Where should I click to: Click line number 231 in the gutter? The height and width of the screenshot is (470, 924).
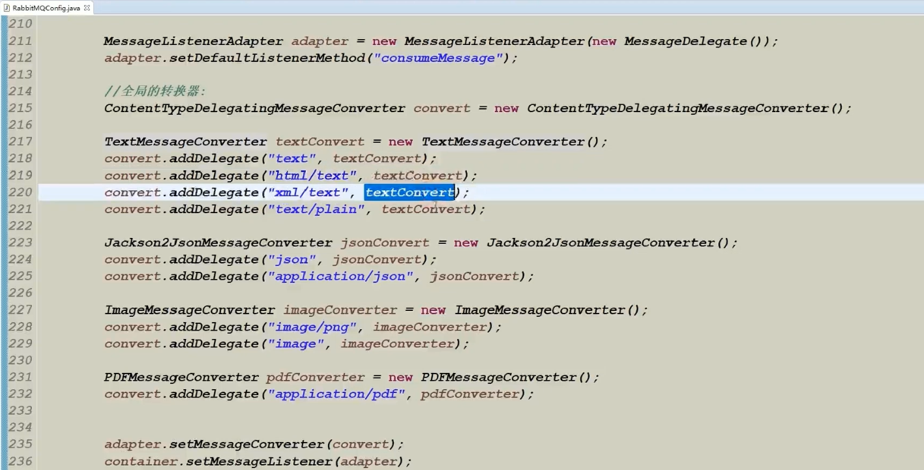pos(20,377)
